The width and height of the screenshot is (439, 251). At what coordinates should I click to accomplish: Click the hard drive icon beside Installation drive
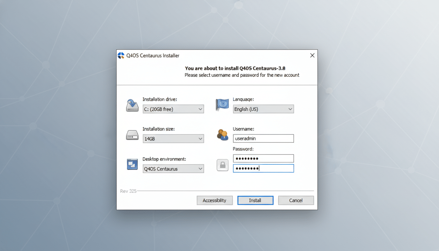tap(132, 105)
